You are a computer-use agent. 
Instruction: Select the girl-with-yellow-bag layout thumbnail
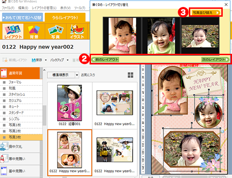(x=115, y=150)
